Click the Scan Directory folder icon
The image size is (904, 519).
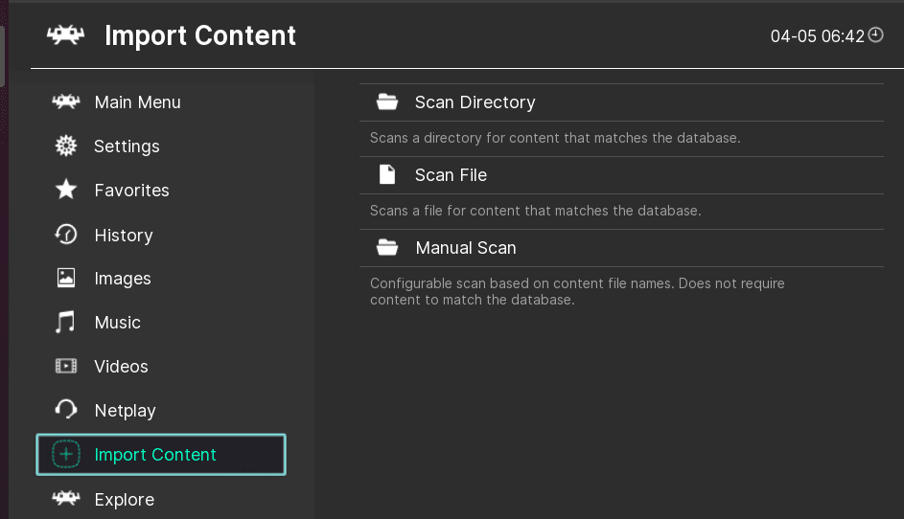point(387,102)
